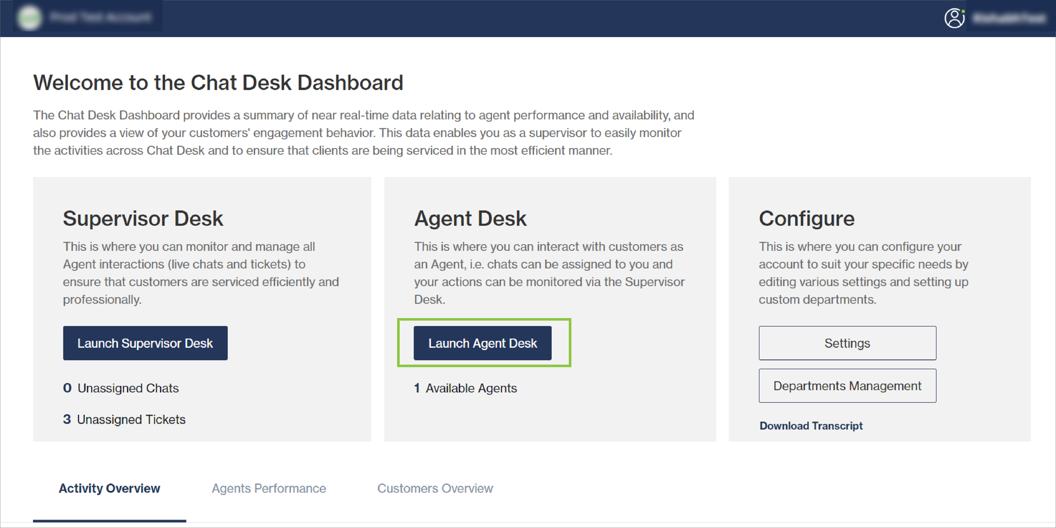Click the blurred account name in header

[100, 17]
